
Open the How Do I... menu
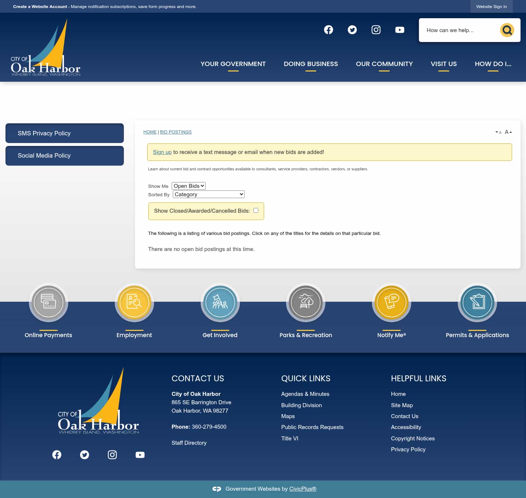(x=493, y=64)
